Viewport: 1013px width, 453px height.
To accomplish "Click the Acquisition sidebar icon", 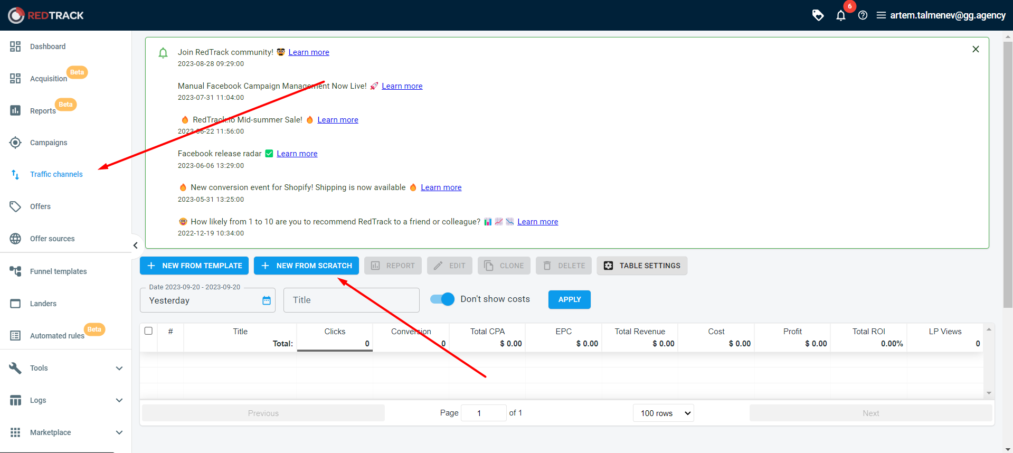I will (x=15, y=79).
